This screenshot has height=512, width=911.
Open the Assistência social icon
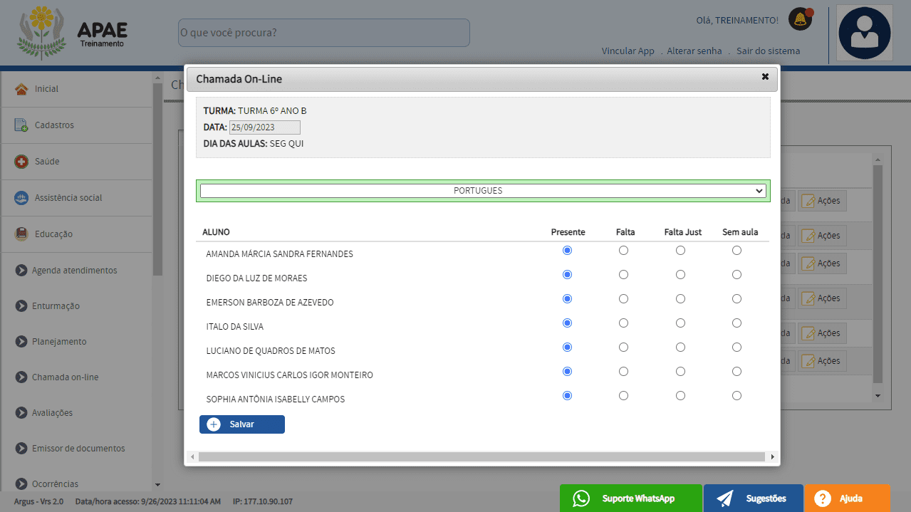21,198
